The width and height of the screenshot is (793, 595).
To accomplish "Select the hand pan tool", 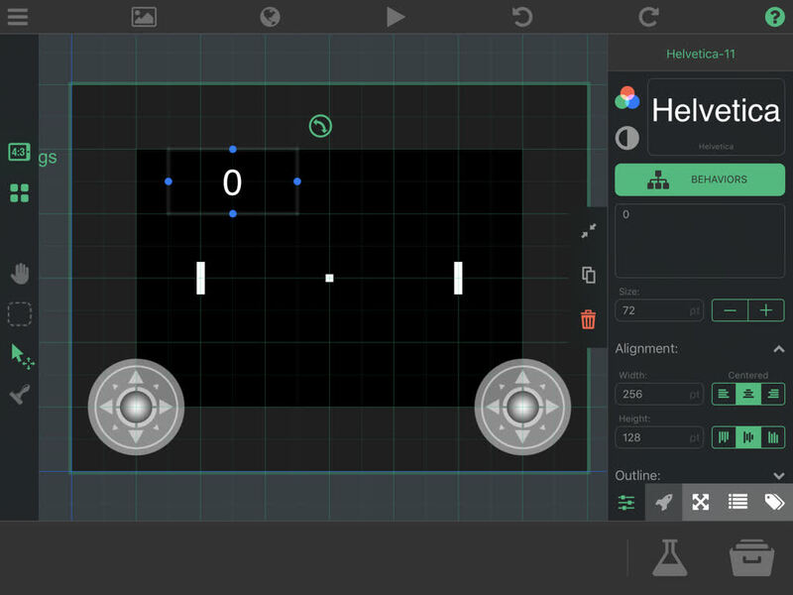I will (x=20, y=274).
